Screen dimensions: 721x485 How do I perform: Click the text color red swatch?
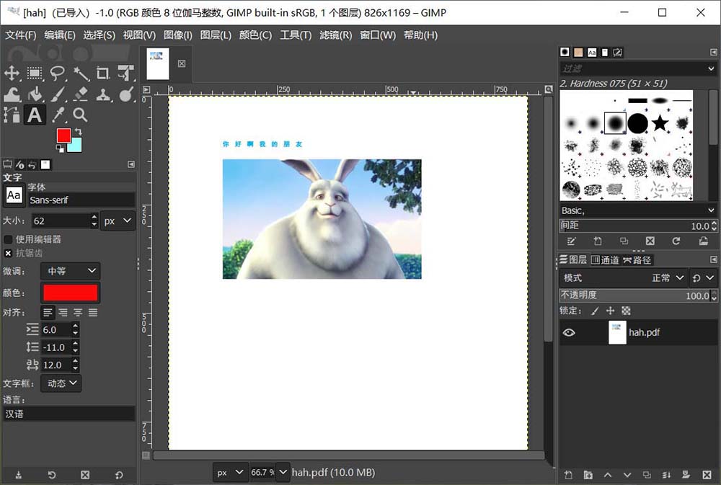pos(71,293)
